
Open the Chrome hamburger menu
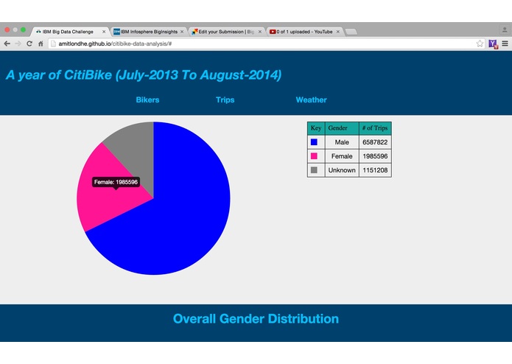pos(505,43)
